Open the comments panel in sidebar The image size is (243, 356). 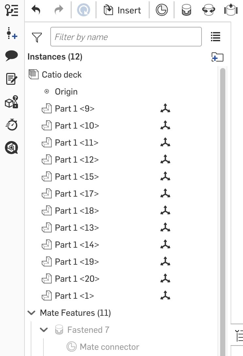pyautogui.click(x=11, y=56)
